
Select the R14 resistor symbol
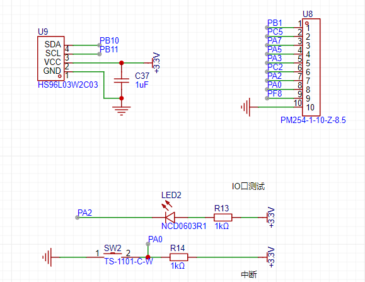(x=179, y=257)
